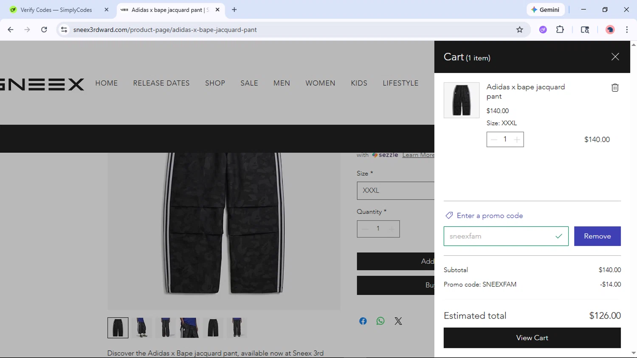Image resolution: width=637 pixels, height=358 pixels.
Task: Open the View Cart button
Action: (532, 338)
